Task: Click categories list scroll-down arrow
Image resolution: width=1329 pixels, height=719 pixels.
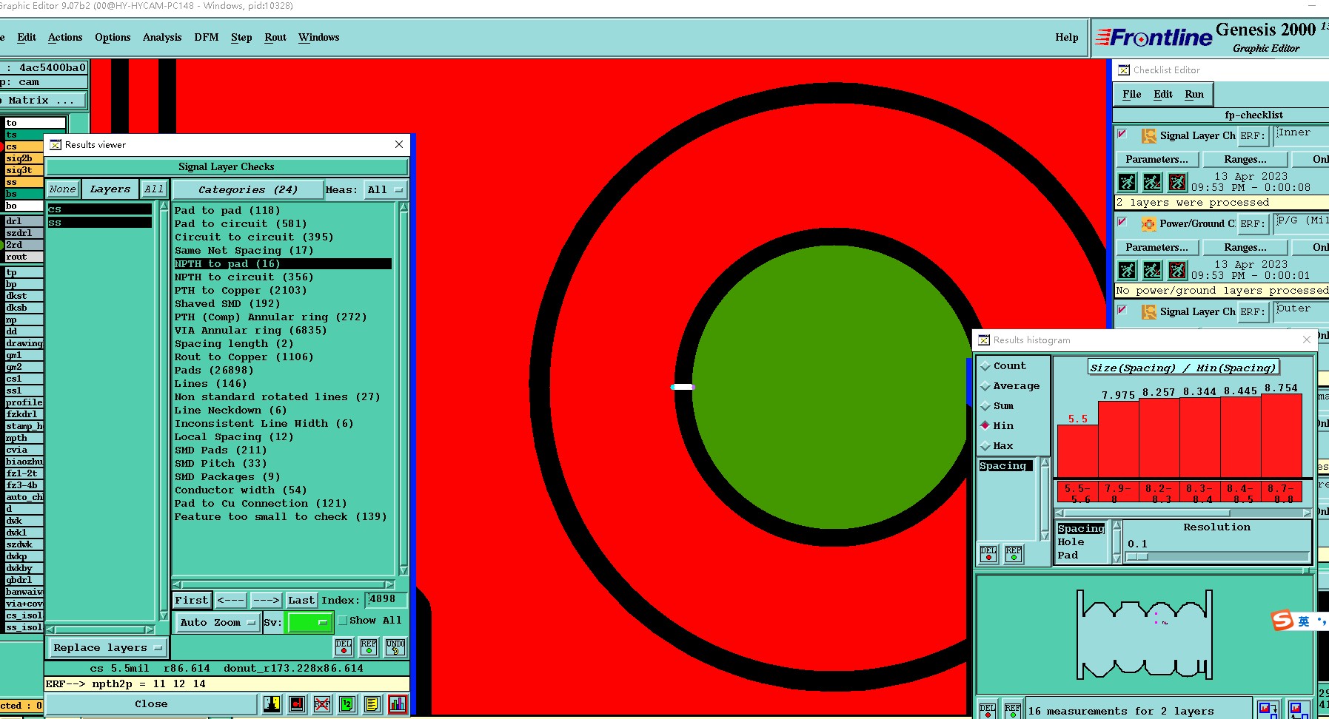Action: tap(404, 570)
